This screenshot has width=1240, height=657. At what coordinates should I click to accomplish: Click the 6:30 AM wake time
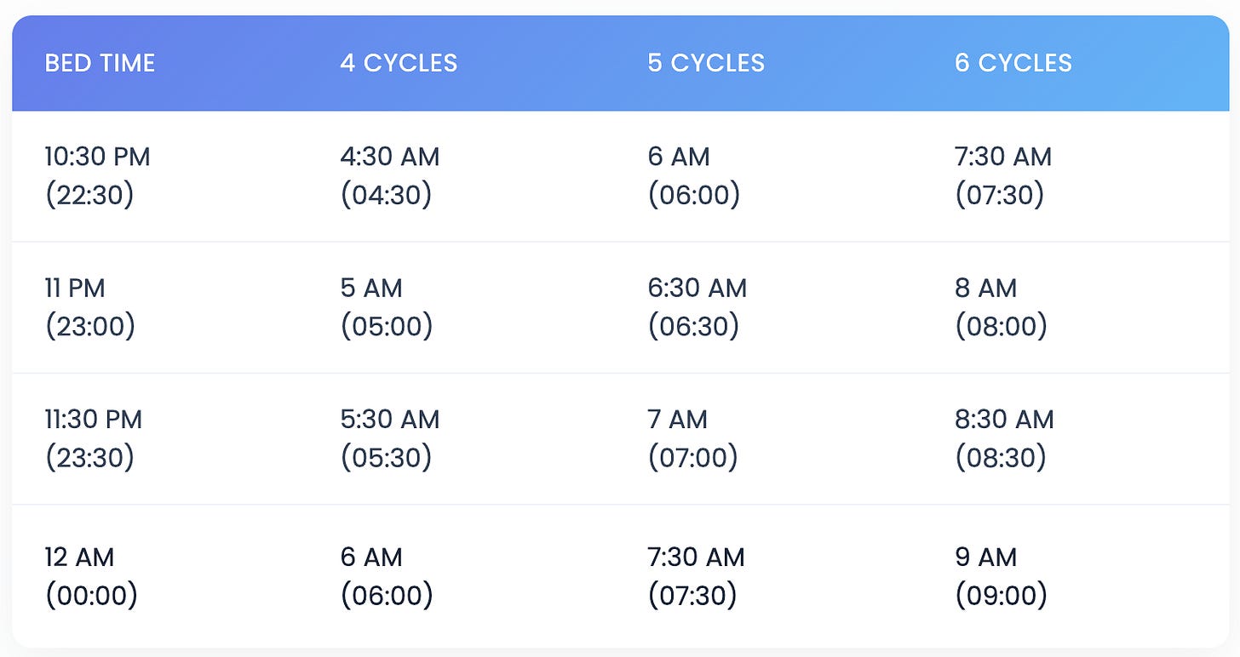697,307
